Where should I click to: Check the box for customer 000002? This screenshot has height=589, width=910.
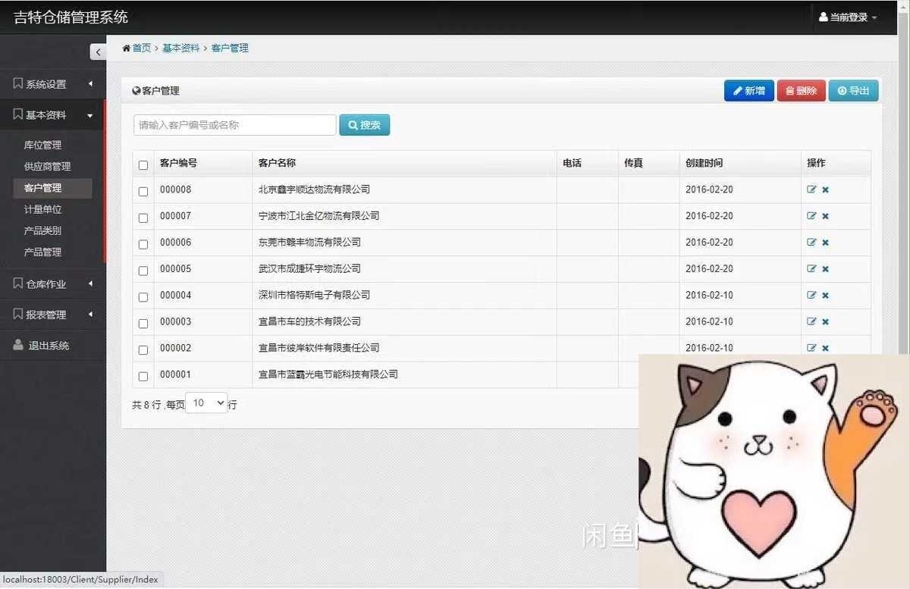[x=143, y=350]
